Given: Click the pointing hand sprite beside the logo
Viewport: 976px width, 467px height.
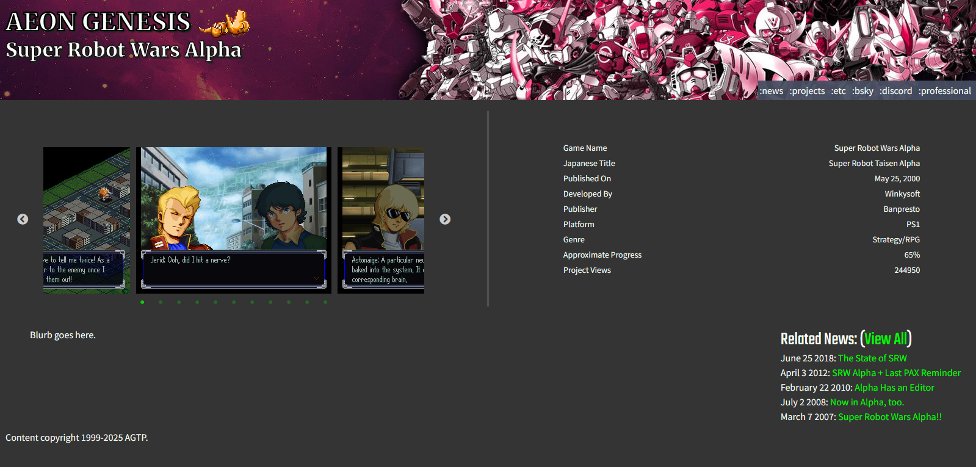Looking at the screenshot, I should [225, 23].
